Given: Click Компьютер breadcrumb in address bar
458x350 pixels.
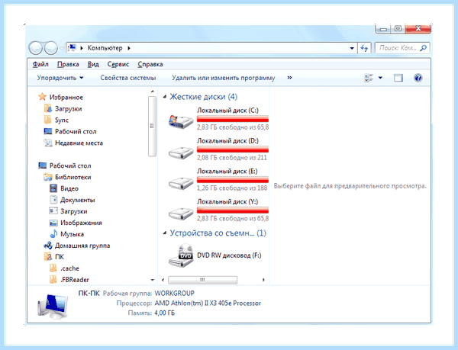Looking at the screenshot, I should pos(105,48).
